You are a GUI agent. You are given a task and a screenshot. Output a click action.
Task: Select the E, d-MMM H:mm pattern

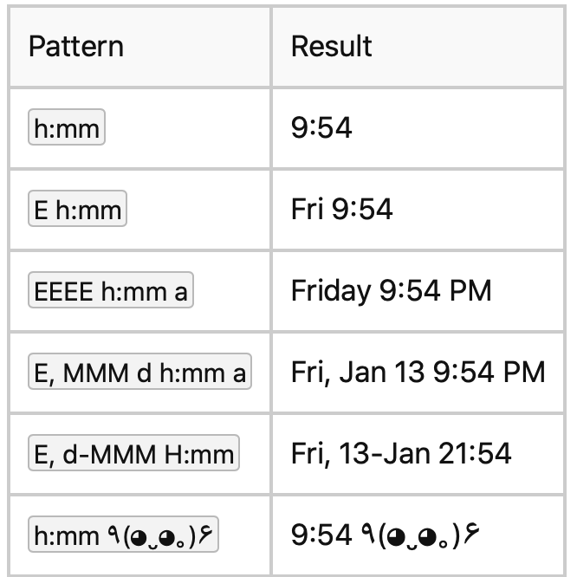pyautogui.click(x=133, y=454)
